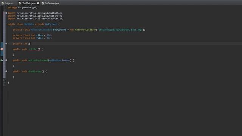This screenshot has height=136, width=242.
Task: Click the 'GuiButton' parameter type in actionPerformed
Action: tap(55, 60)
